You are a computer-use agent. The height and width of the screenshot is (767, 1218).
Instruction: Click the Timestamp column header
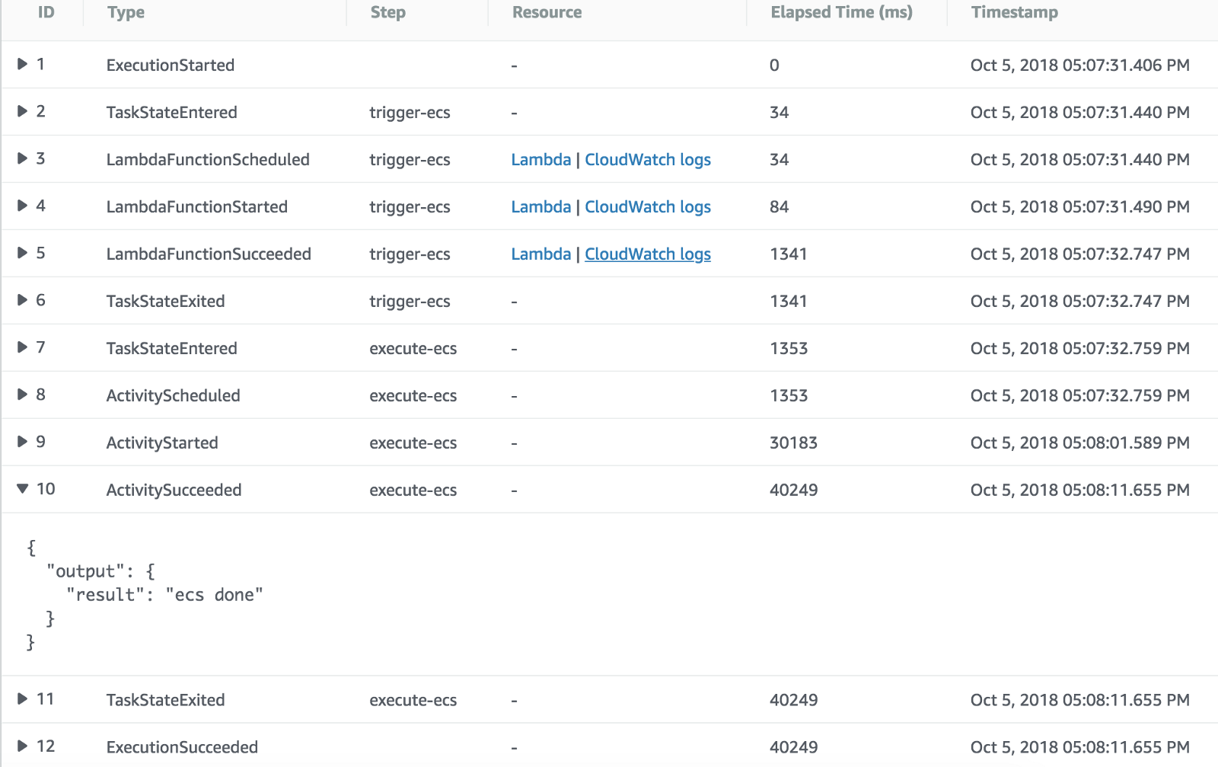click(1014, 12)
